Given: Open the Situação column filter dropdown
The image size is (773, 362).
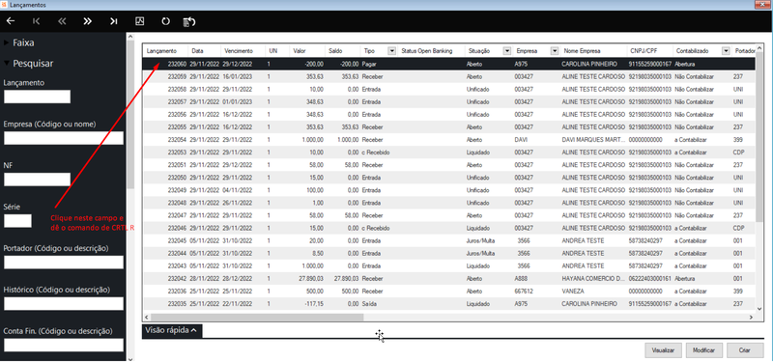Looking at the screenshot, I should (x=506, y=51).
